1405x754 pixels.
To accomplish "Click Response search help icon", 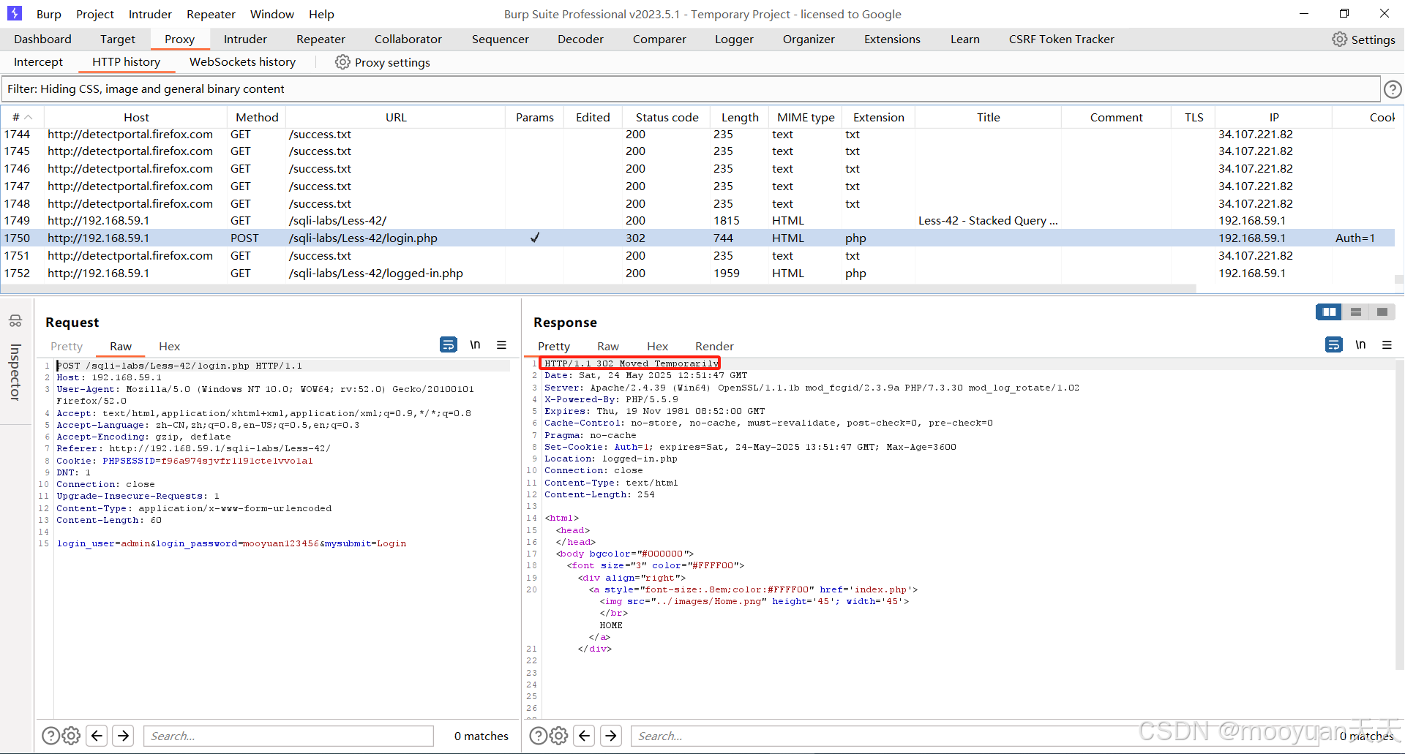I will [x=538, y=736].
